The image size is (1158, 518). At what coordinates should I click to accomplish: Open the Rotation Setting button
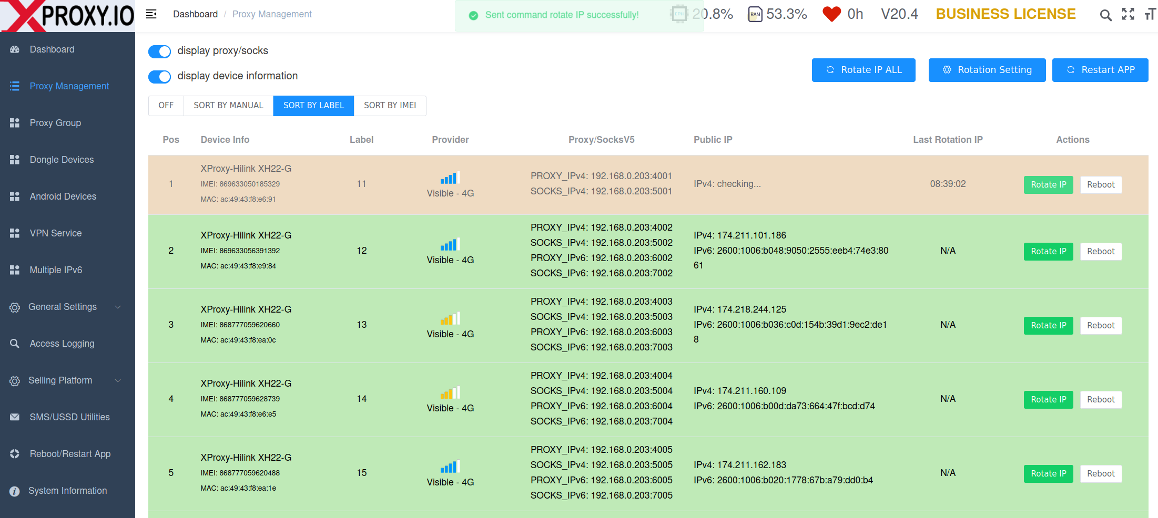987,70
